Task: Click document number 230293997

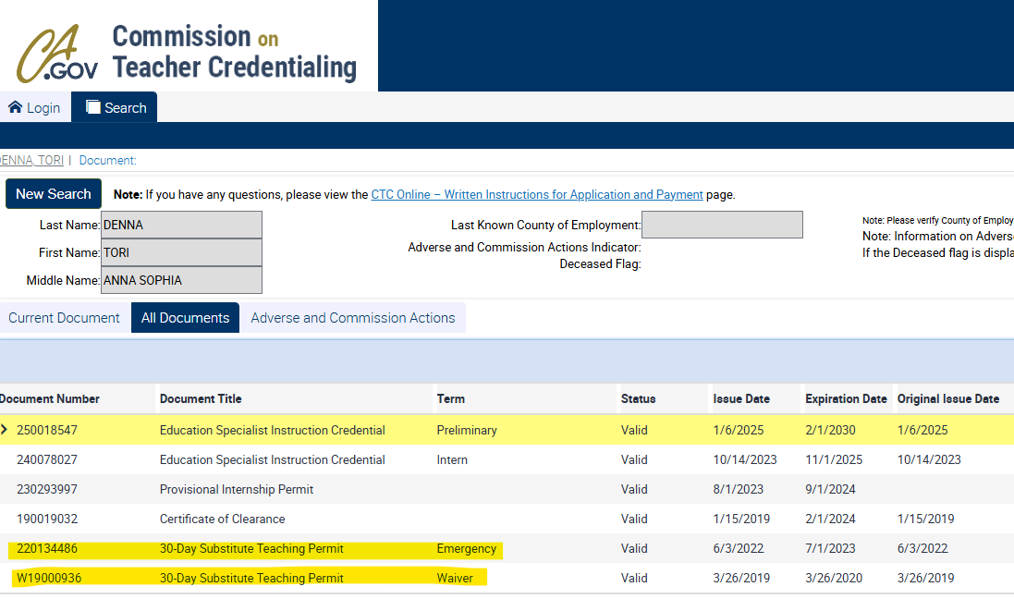Action: [47, 490]
